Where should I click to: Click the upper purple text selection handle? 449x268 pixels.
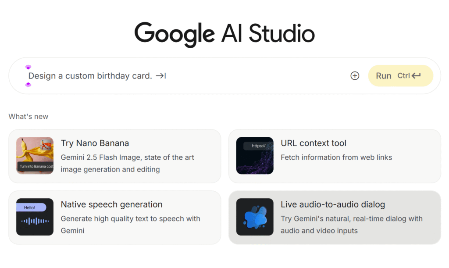(28, 67)
